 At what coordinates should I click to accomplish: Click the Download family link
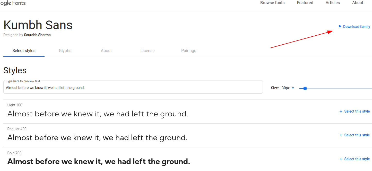[354, 27]
